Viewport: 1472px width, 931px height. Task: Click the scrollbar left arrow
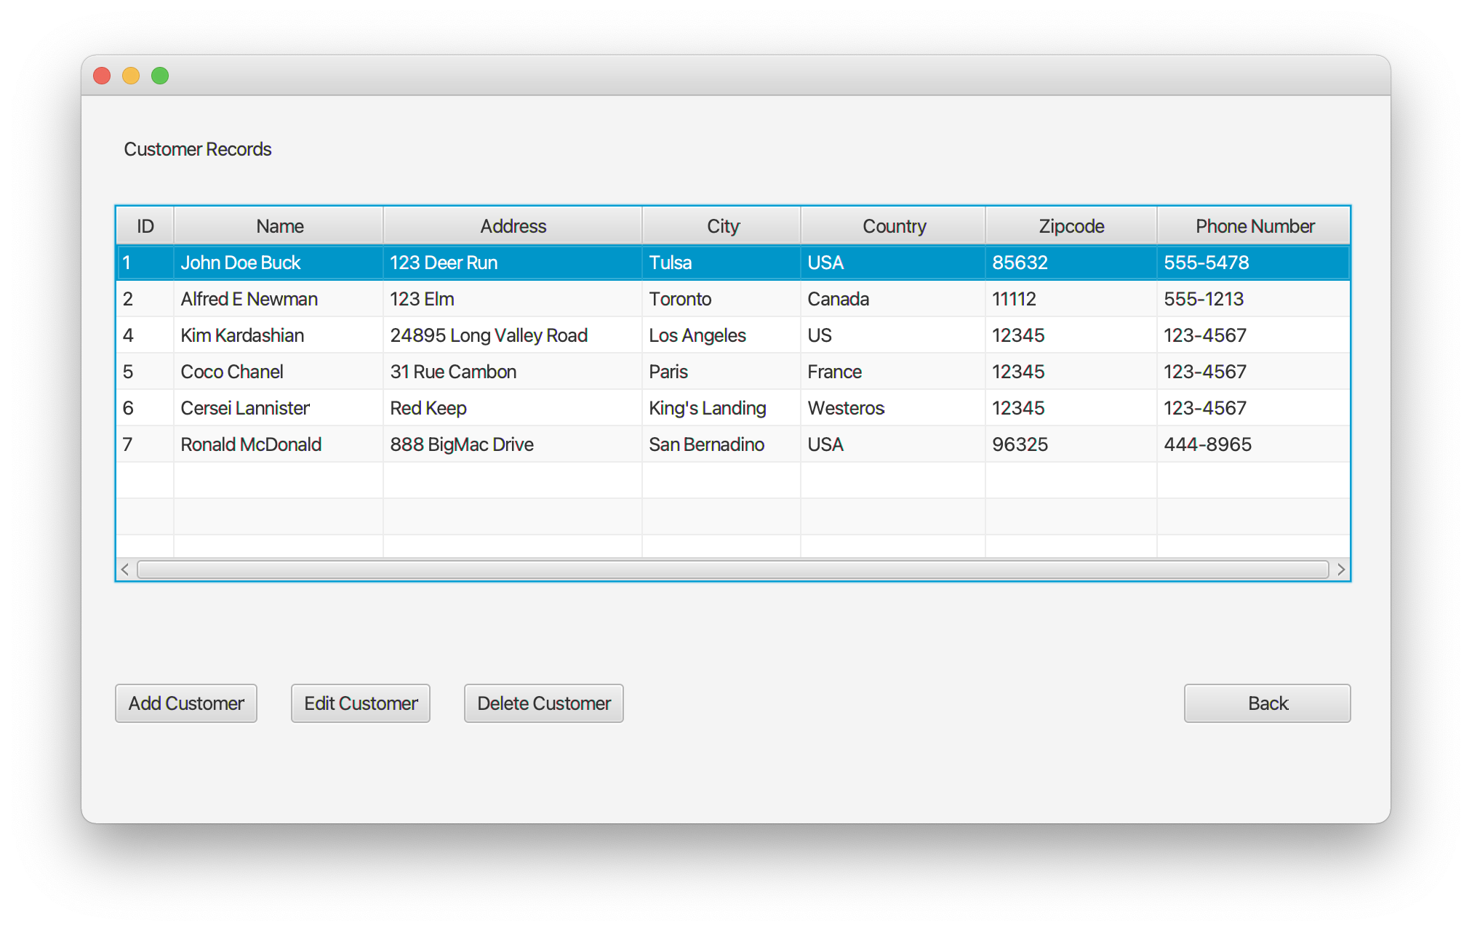(x=125, y=570)
